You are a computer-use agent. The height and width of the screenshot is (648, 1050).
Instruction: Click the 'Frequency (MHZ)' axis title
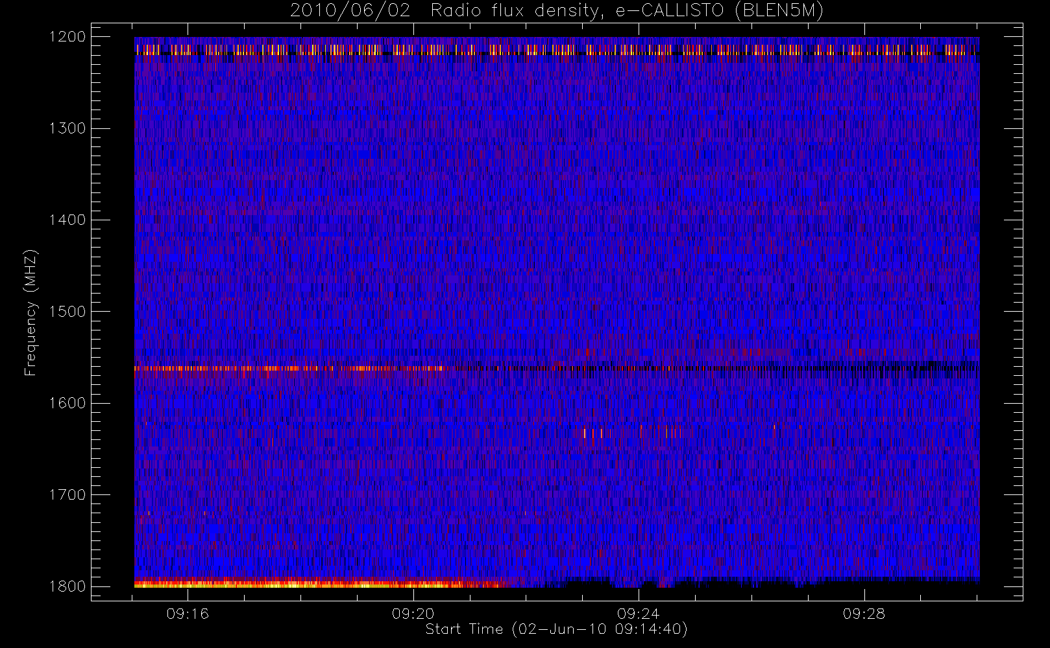pos(31,312)
